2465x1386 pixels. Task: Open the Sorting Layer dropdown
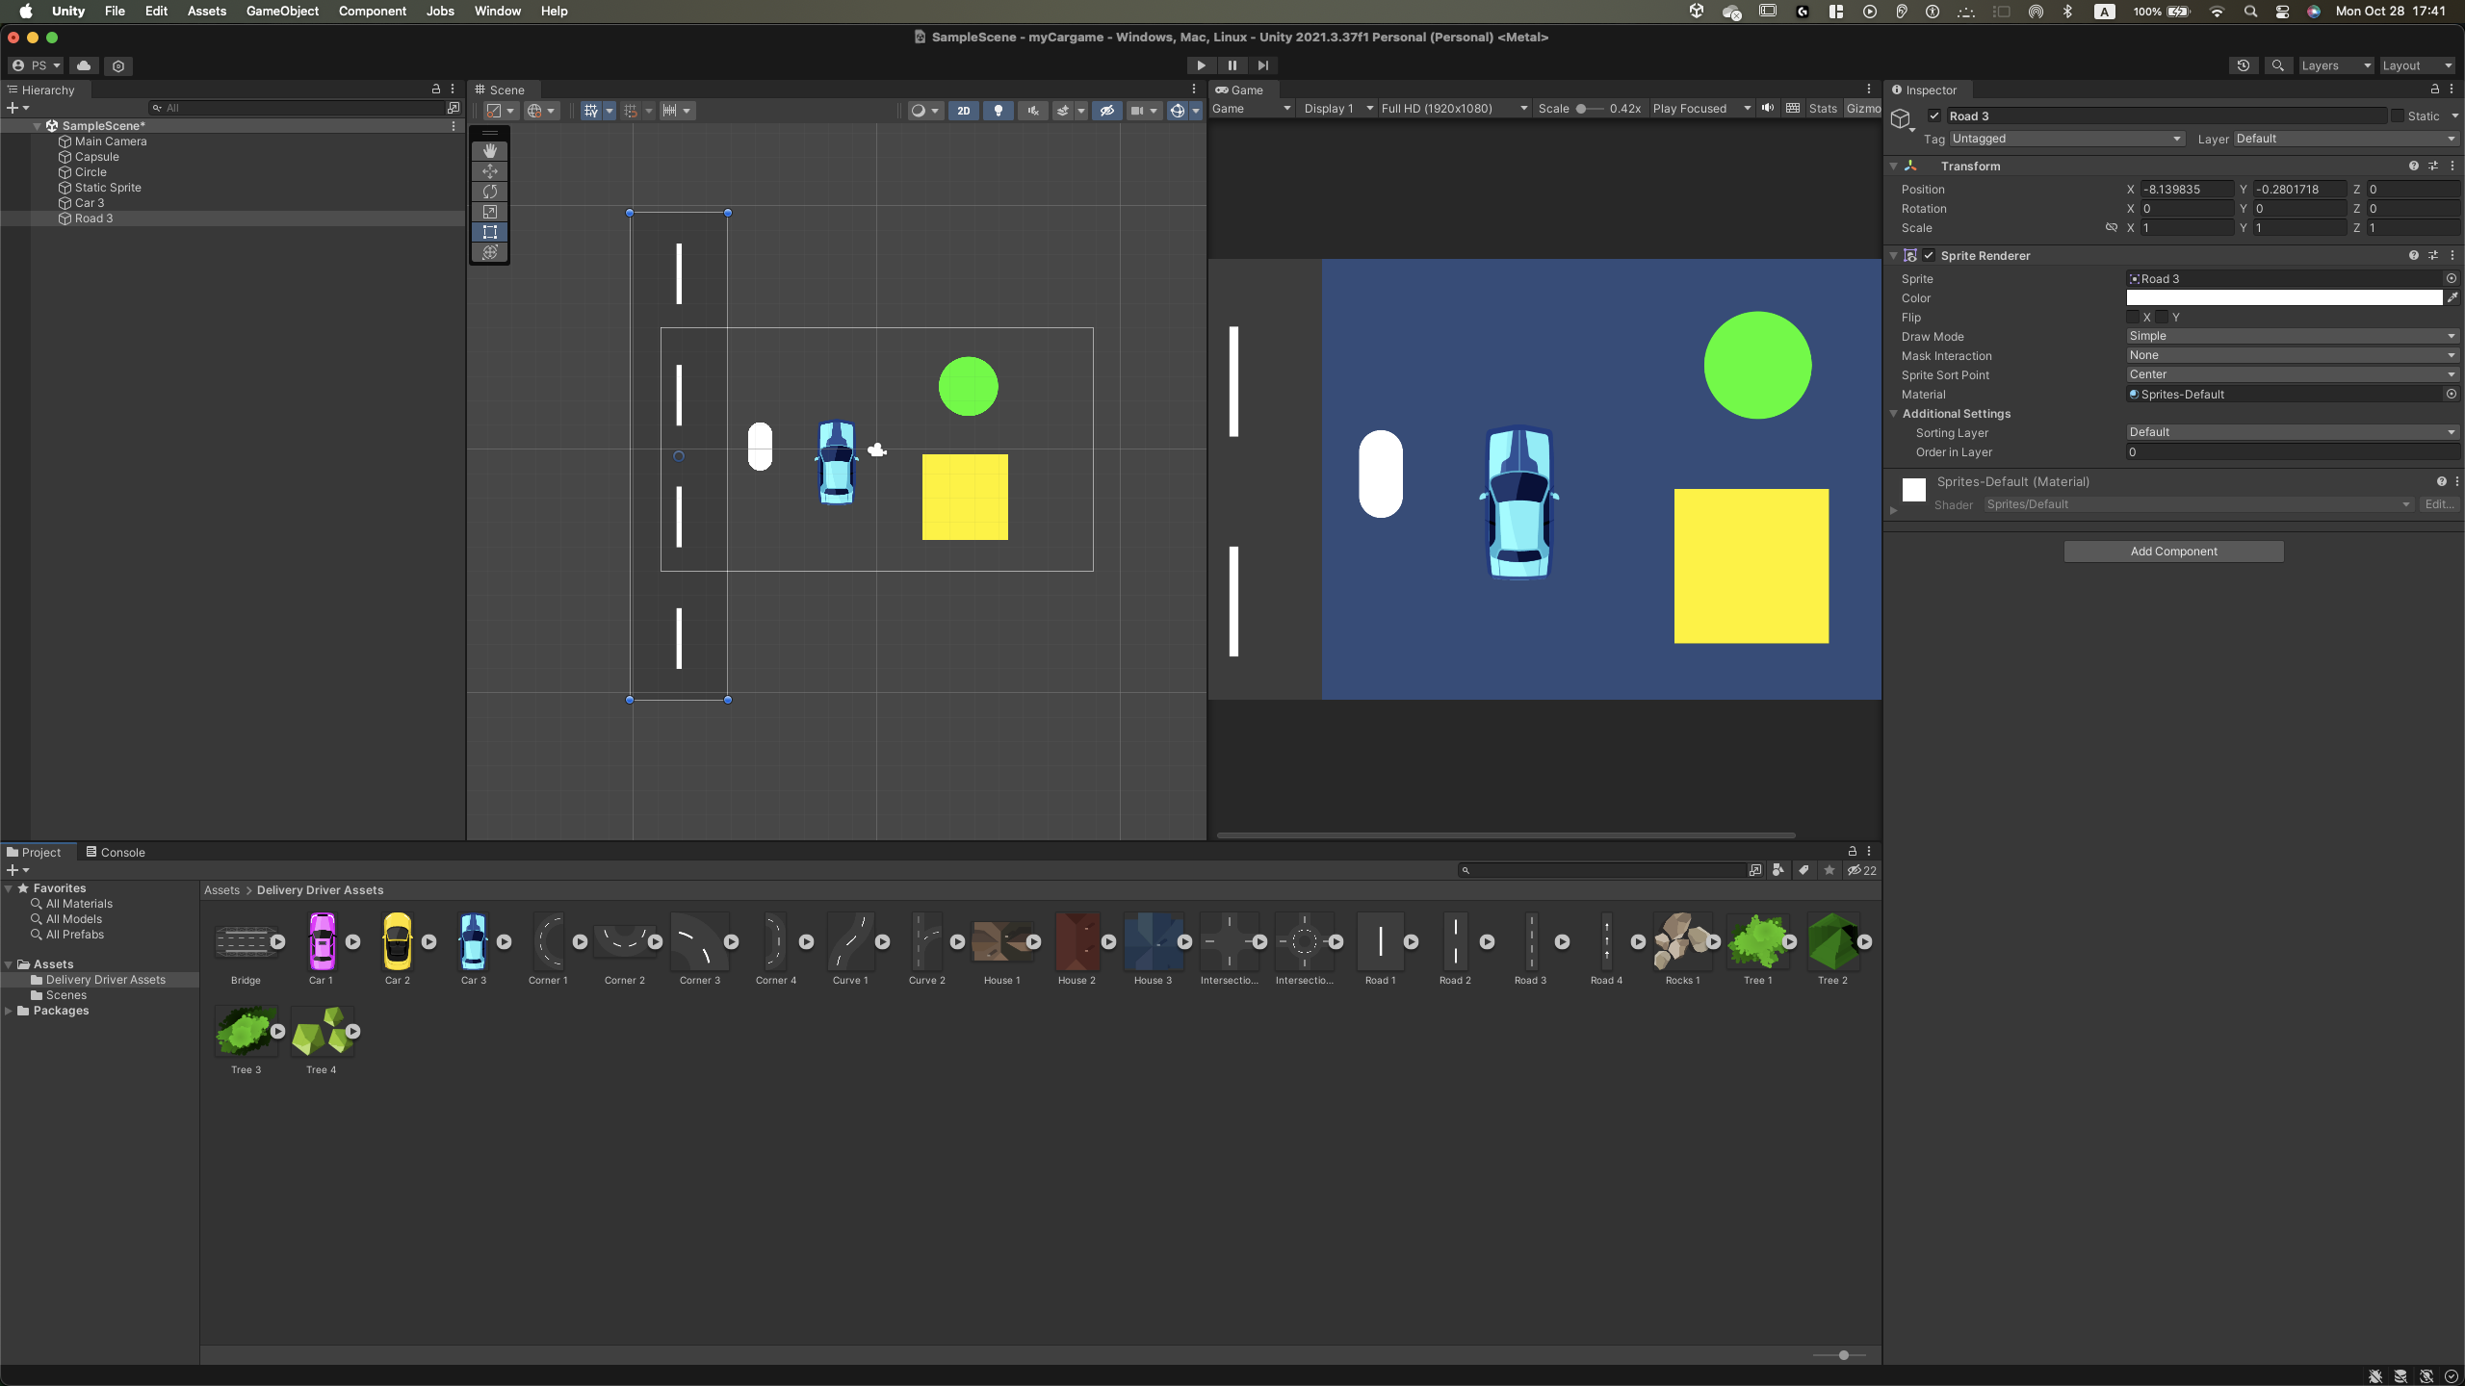click(2292, 433)
